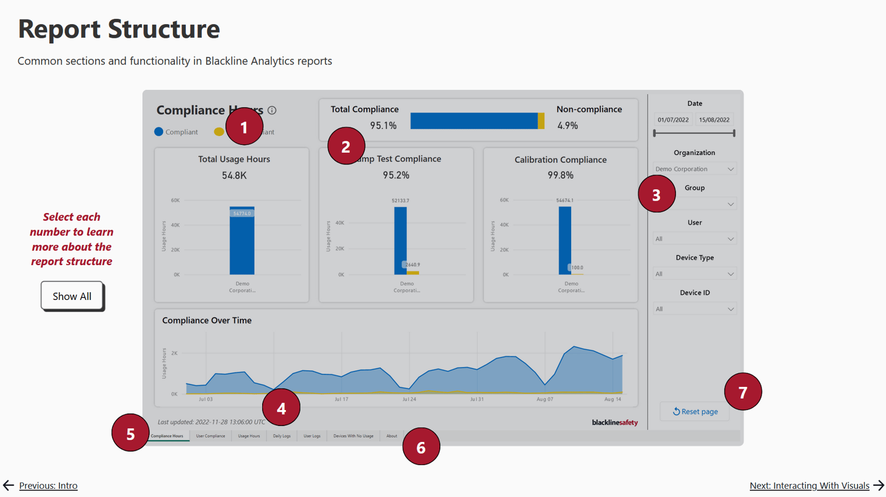This screenshot has height=497, width=886.
Task: Toggle the Compliant legend item
Action: point(176,131)
